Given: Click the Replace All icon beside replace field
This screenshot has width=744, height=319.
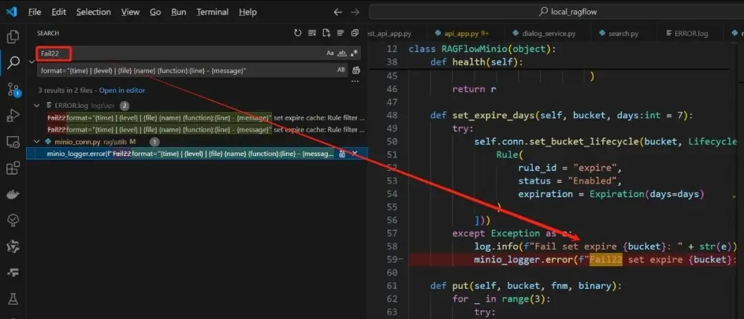Looking at the screenshot, I should [356, 71].
